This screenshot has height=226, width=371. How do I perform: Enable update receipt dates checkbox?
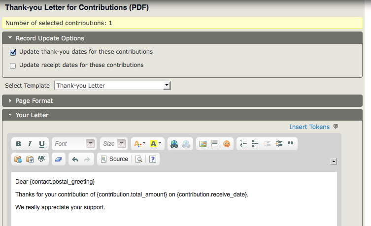coord(13,65)
